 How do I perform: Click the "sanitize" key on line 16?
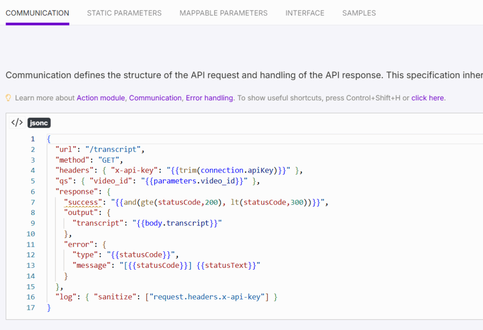[x=115, y=297]
